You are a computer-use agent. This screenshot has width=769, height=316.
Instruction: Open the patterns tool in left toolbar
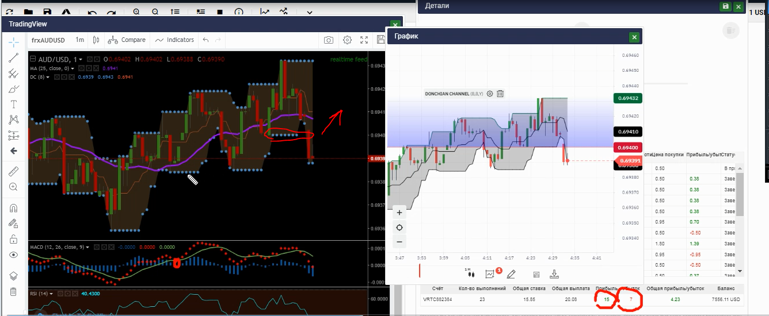pos(14,120)
